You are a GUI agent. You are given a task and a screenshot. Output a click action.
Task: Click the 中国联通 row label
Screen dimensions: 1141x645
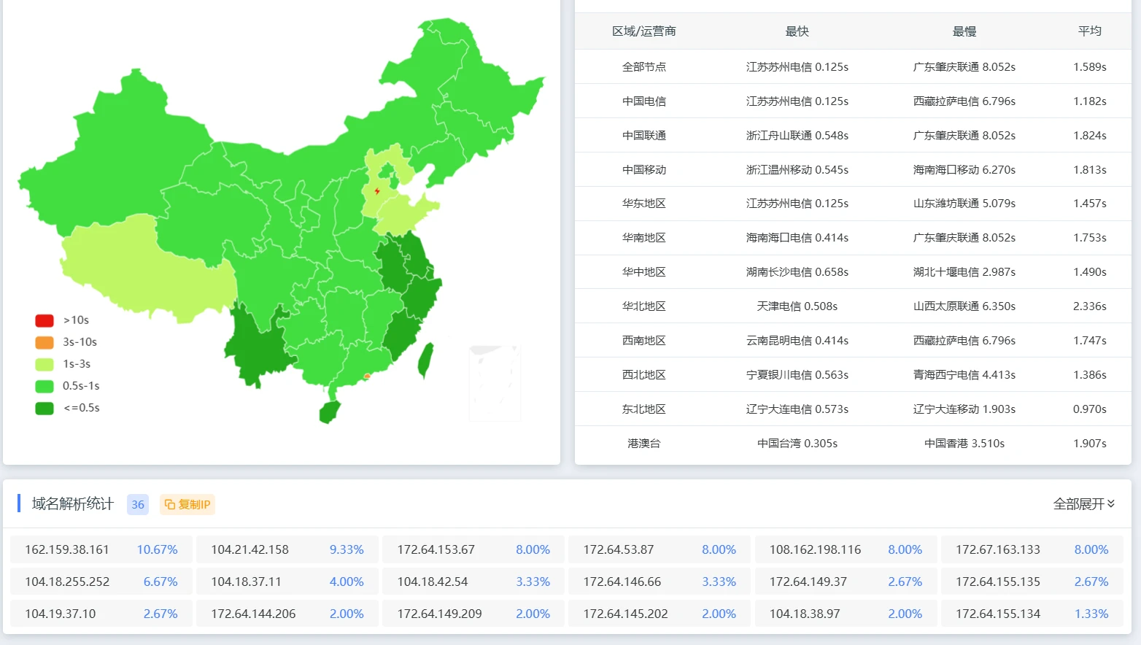point(644,136)
